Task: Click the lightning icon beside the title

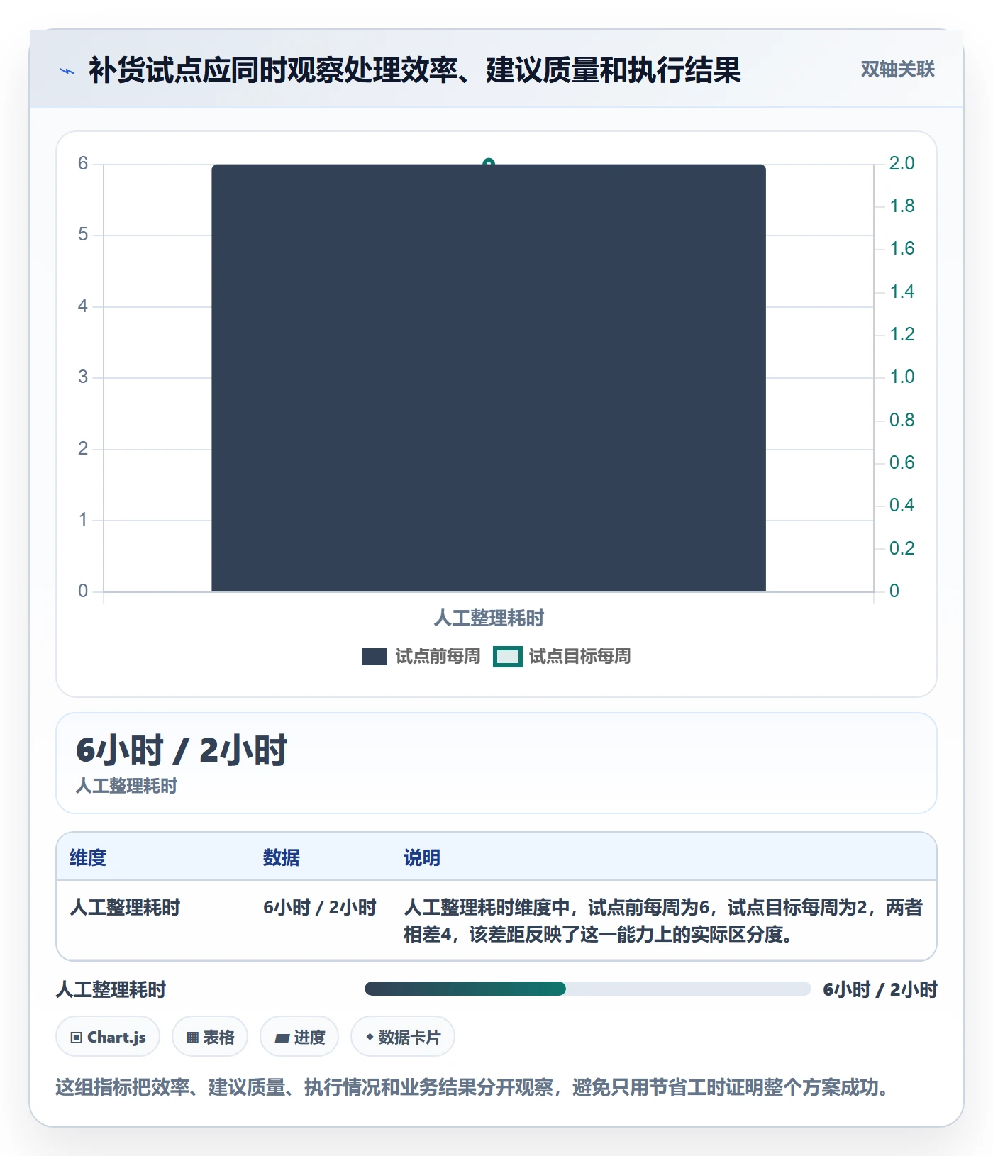Action: click(67, 71)
